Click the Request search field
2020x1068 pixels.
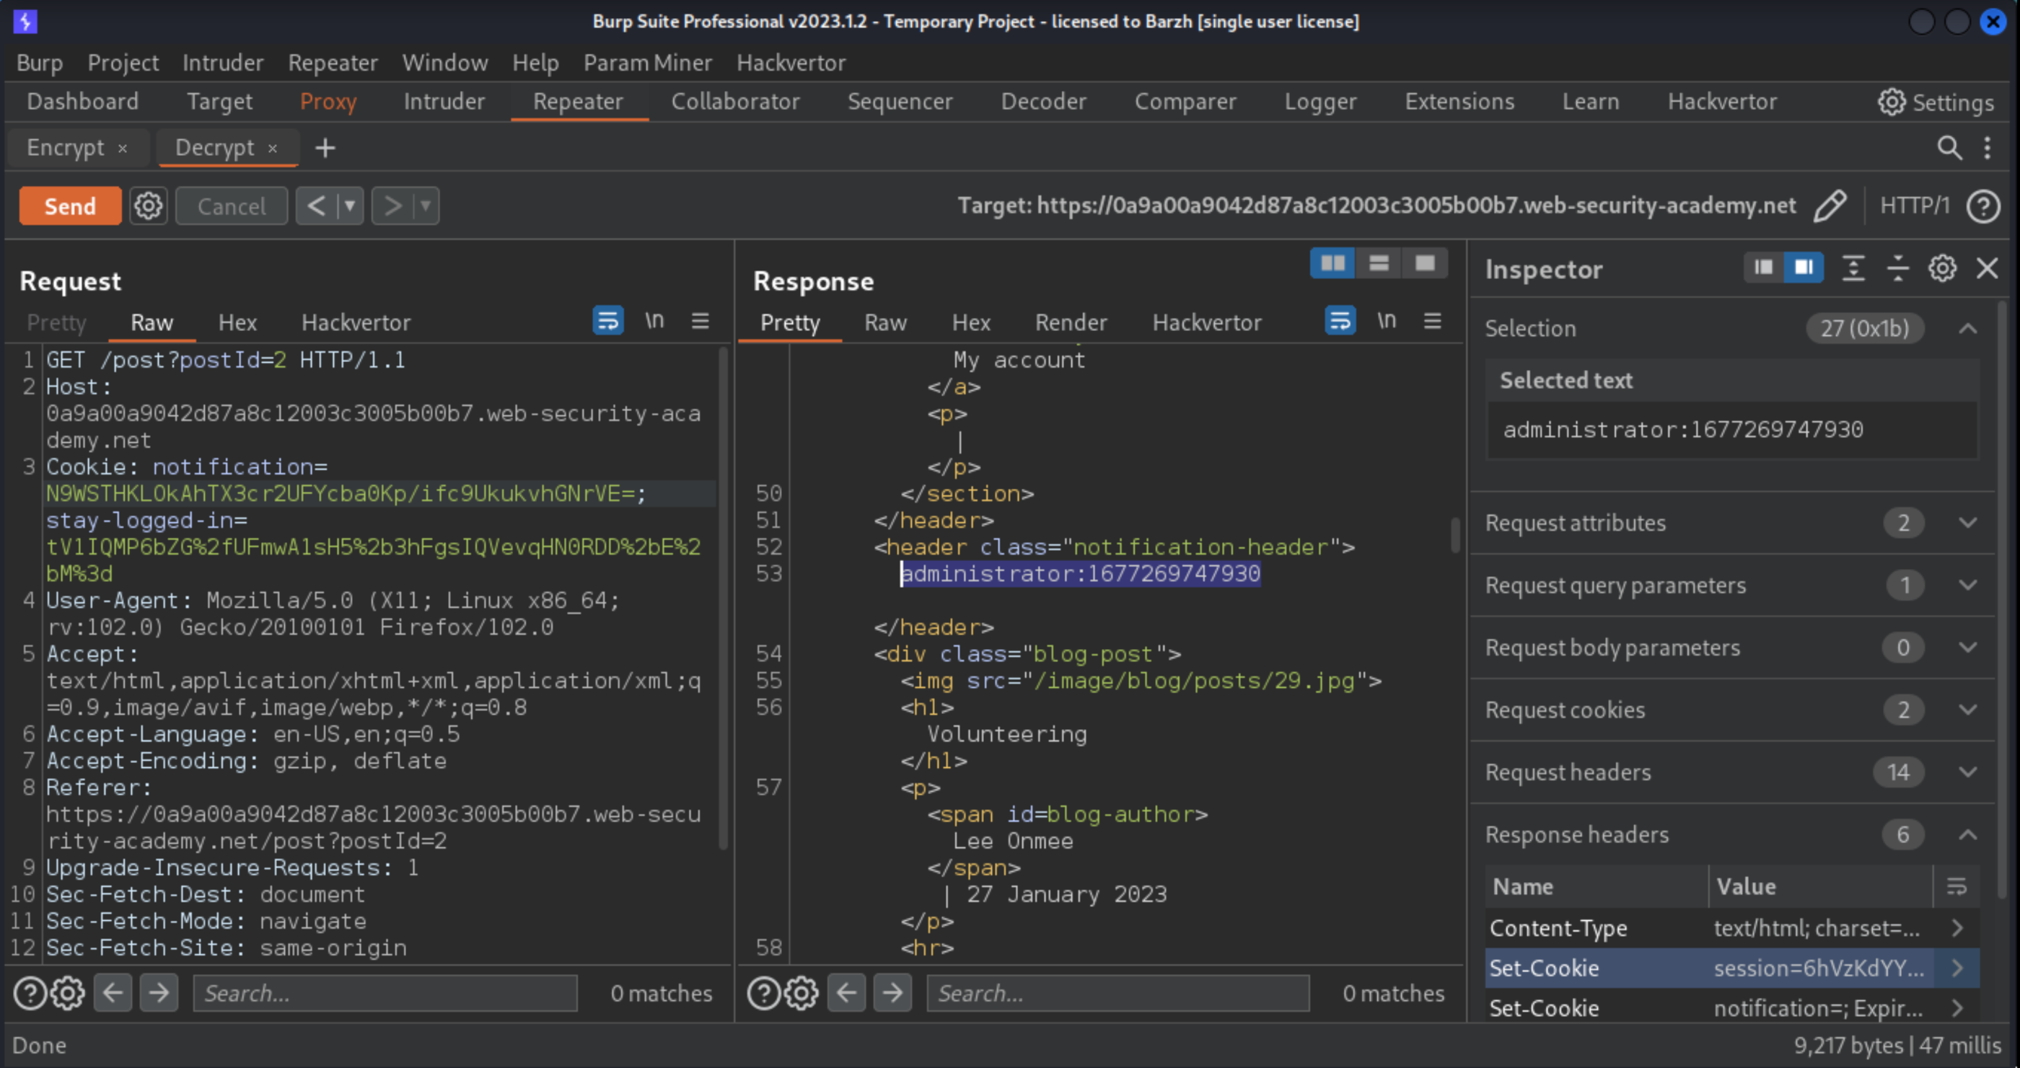tap(385, 994)
